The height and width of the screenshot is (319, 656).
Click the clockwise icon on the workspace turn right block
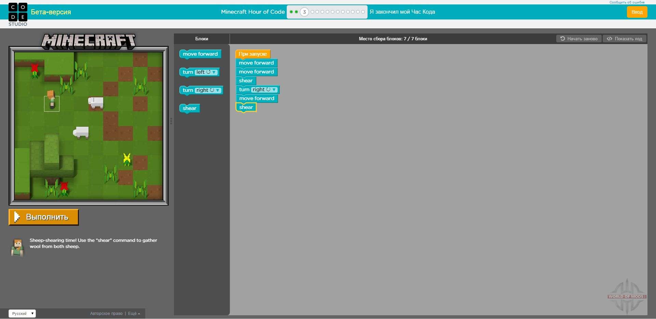pyautogui.click(x=268, y=89)
